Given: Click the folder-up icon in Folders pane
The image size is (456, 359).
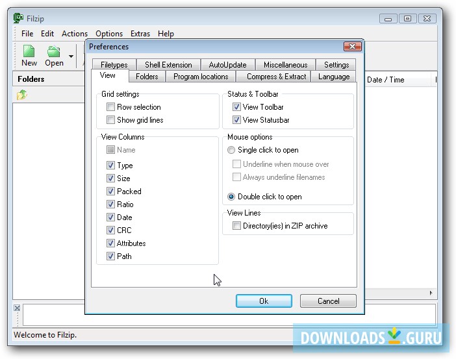Looking at the screenshot, I should pyautogui.click(x=22, y=95).
